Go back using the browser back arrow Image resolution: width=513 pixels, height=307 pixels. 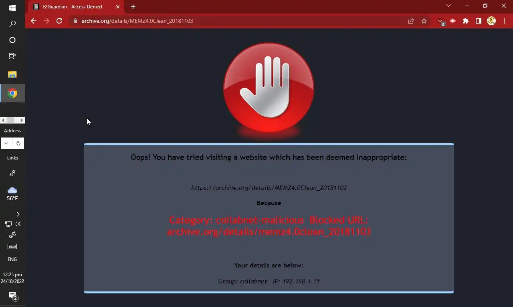point(34,21)
